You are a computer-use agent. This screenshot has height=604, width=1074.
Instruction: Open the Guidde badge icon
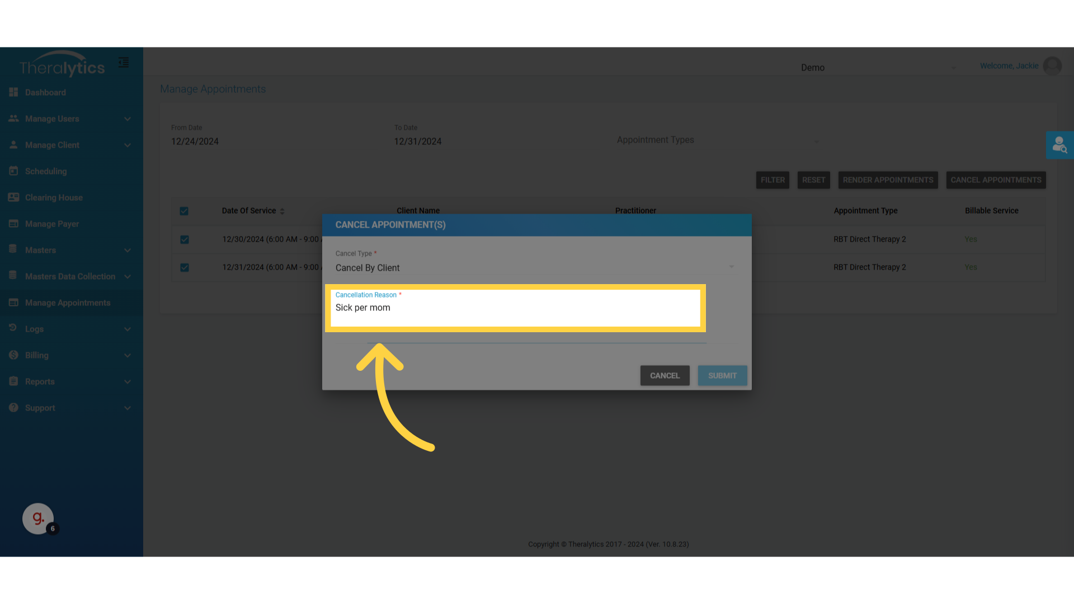point(38,519)
